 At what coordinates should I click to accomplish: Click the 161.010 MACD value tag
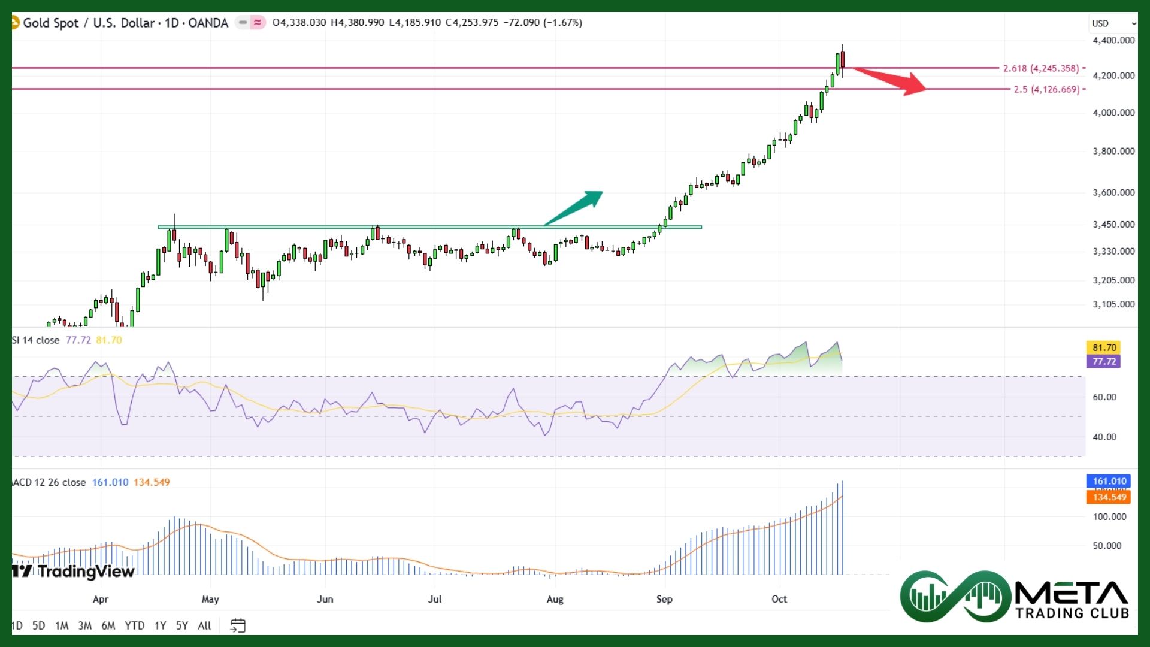click(x=1109, y=481)
